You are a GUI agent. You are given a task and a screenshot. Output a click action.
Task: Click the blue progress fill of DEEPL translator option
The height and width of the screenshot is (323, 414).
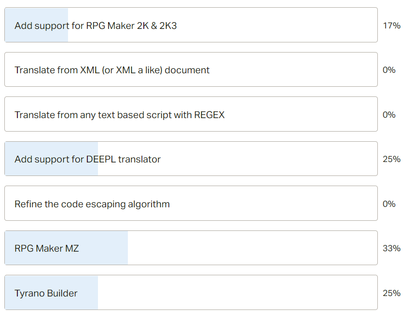(x=52, y=159)
